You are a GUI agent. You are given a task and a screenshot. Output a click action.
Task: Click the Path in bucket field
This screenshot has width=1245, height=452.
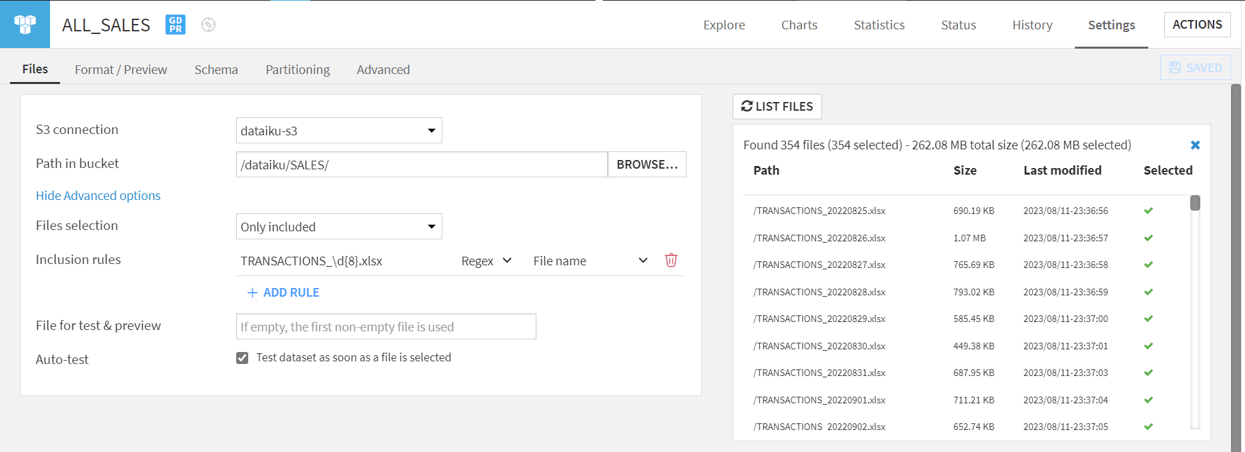[422, 165]
